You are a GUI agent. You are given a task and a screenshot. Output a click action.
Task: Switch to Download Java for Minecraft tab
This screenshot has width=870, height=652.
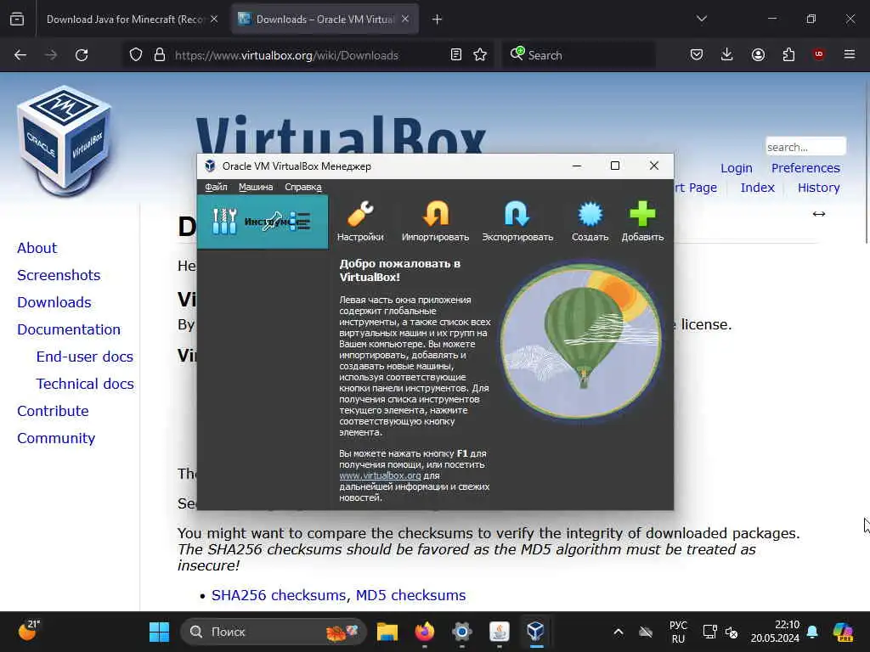125,20
